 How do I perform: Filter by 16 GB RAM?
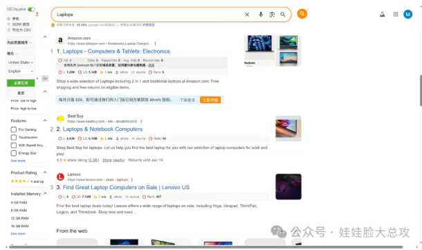[x=19, y=226]
